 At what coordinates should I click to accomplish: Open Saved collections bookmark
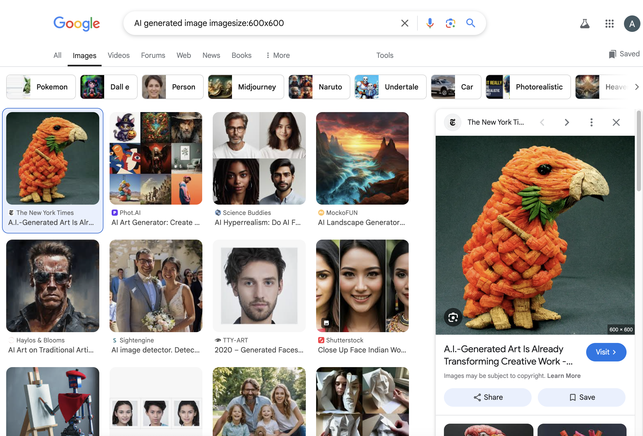coord(624,54)
